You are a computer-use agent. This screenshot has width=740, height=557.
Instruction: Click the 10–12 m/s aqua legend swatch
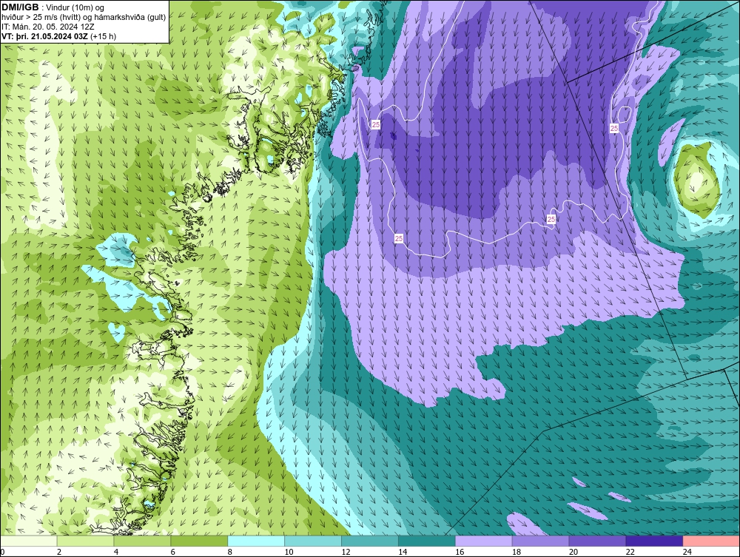coord(313,541)
